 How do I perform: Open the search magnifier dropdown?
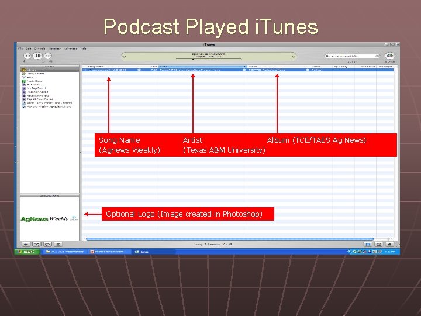pos(327,56)
